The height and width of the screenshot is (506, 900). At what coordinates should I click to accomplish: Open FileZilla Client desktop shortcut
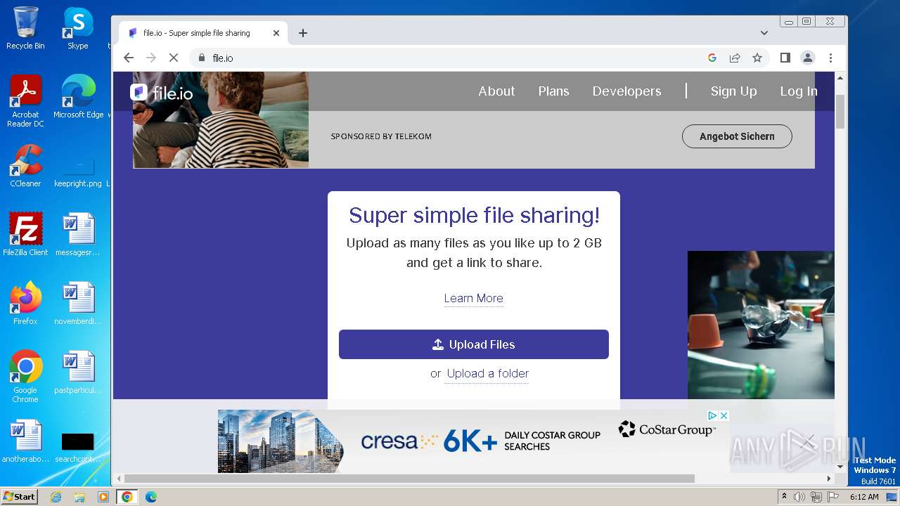coord(25,234)
